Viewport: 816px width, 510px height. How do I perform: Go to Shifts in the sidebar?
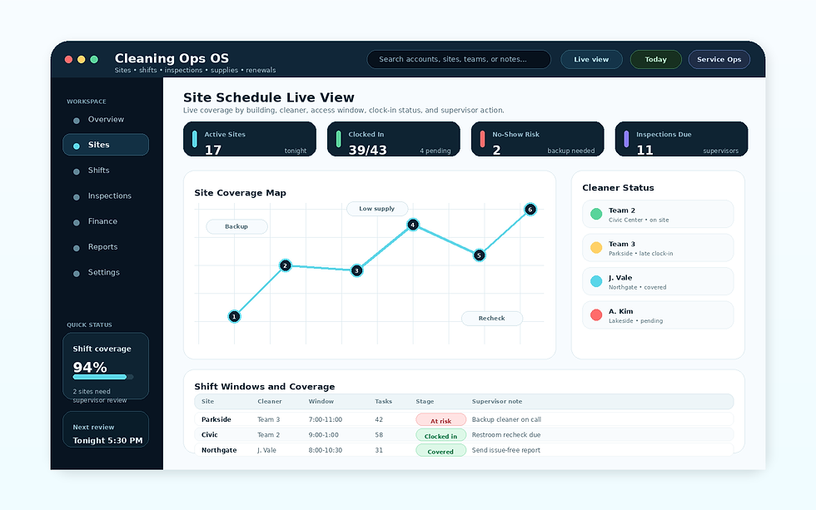tap(106, 171)
